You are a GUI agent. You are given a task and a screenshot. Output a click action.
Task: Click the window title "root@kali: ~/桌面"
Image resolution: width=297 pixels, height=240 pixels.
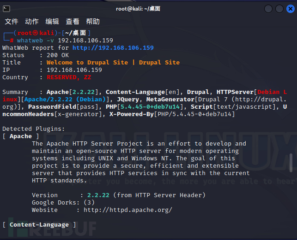[x=138, y=9]
